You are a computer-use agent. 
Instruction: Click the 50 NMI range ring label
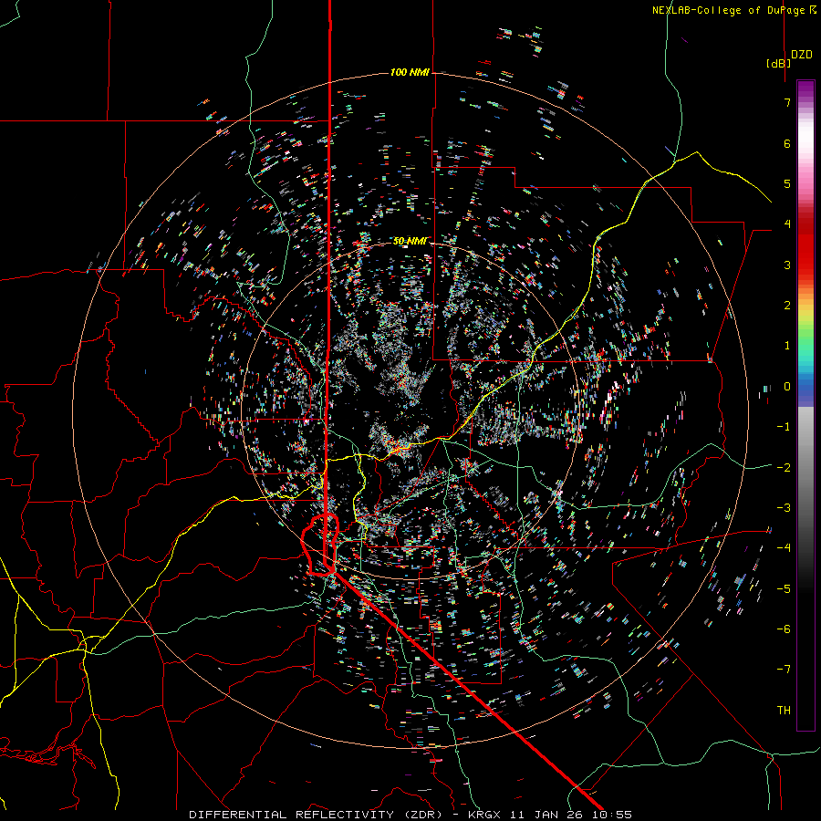410,241
